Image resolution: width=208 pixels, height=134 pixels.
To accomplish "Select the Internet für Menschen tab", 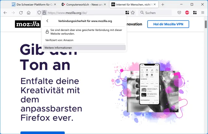I will [x=134, y=5].
